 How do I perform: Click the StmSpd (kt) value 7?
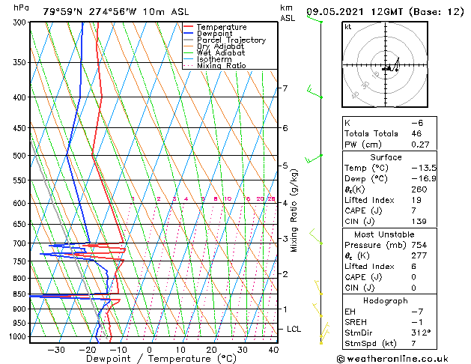414,343
